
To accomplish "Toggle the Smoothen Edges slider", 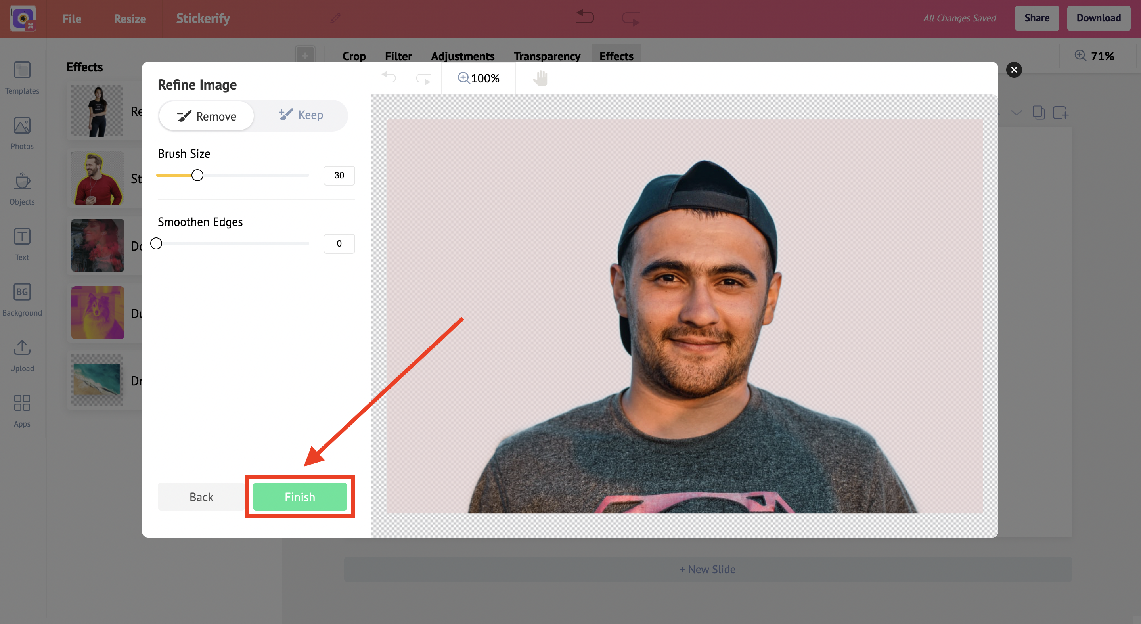I will click(156, 243).
